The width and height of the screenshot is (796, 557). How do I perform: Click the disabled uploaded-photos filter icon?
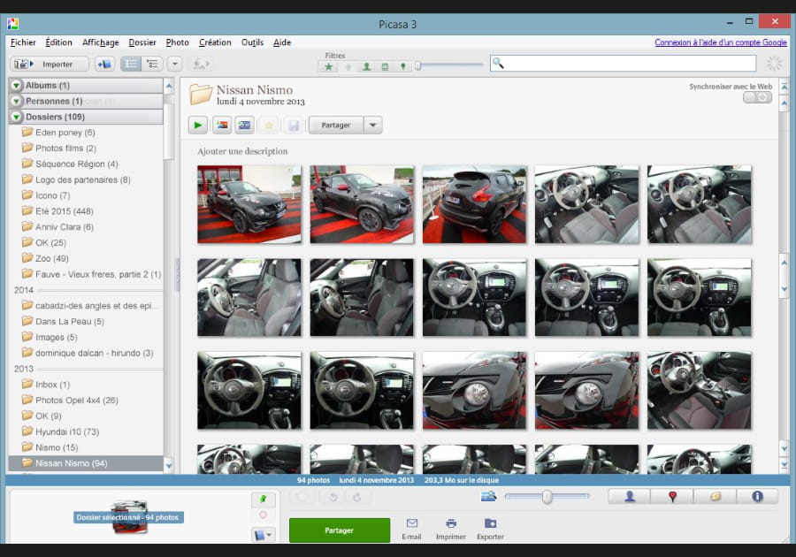pos(348,66)
